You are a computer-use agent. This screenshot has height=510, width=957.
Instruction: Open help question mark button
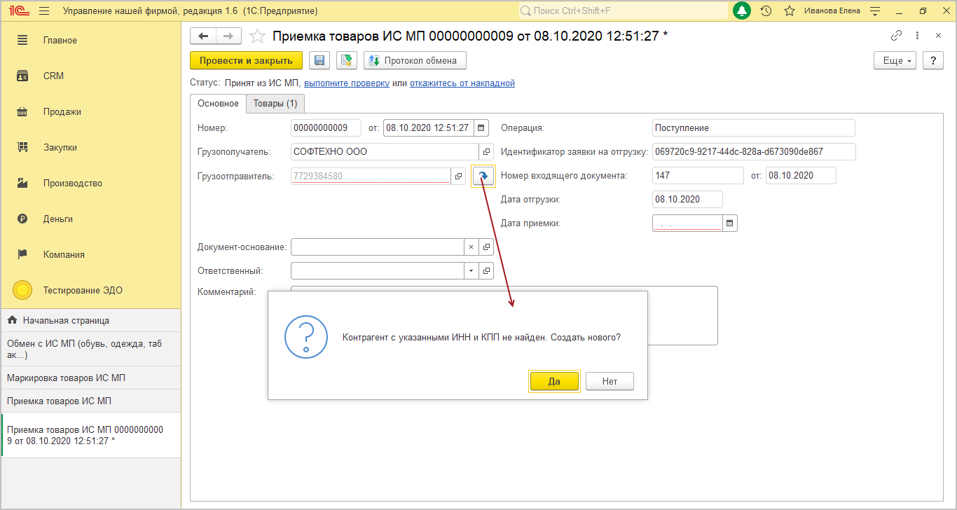(933, 60)
